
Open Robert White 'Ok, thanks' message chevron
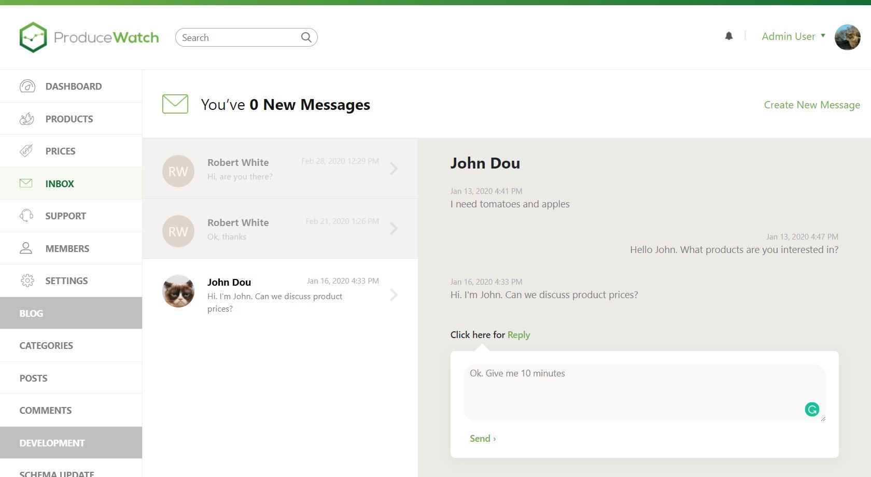[394, 229]
